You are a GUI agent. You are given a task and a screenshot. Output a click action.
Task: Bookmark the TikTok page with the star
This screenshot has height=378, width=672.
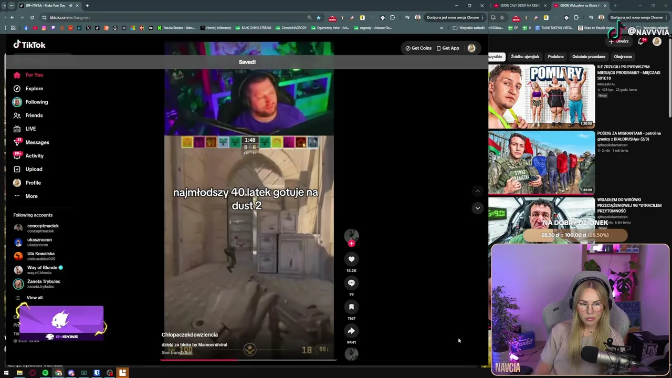coord(318,17)
